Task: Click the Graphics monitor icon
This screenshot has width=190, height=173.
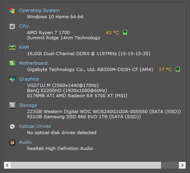Action: pos(12,79)
